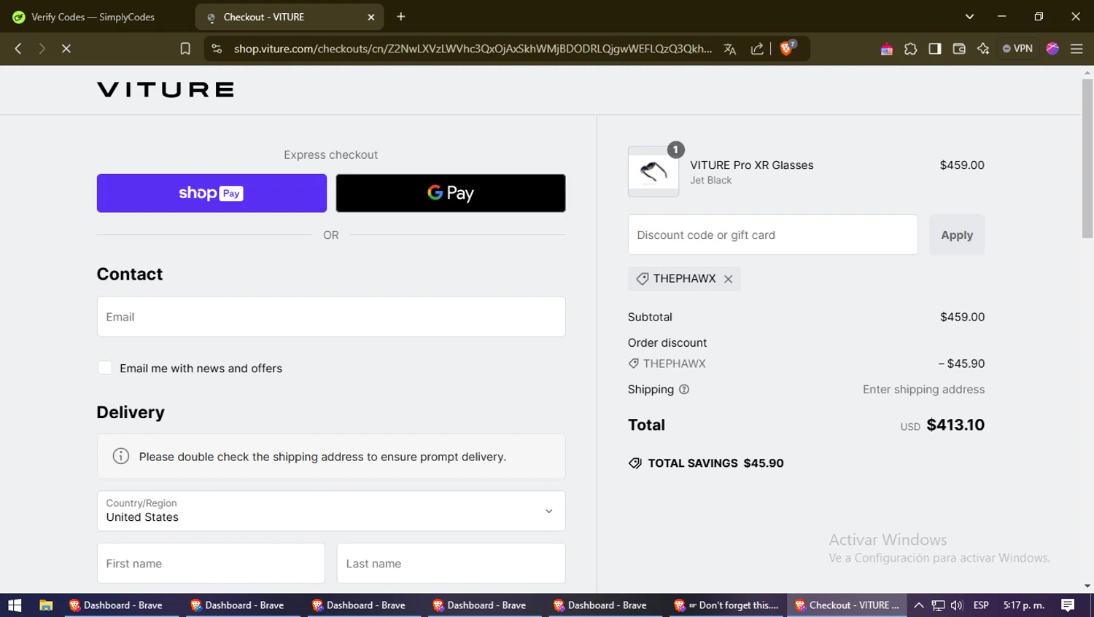
Task: Pay with Shop Pay button
Action: [212, 193]
